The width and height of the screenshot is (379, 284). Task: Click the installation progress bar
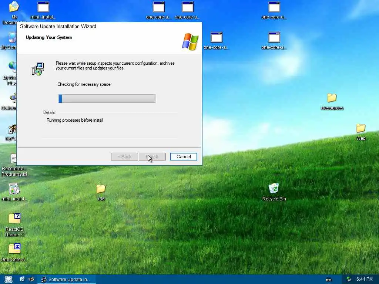[x=107, y=98]
